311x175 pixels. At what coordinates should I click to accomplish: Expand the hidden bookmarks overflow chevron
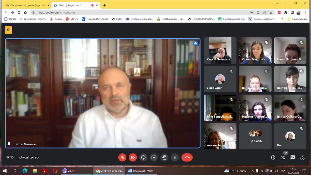(282, 19)
